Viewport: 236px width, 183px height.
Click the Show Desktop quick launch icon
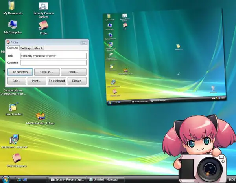25,179
